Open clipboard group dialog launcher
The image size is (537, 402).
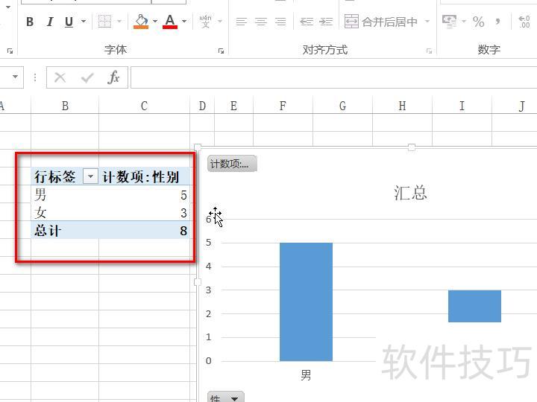10,51
